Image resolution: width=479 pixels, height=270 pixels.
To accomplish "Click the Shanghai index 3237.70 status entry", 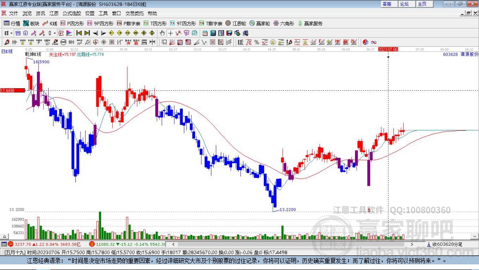I will tap(45, 244).
